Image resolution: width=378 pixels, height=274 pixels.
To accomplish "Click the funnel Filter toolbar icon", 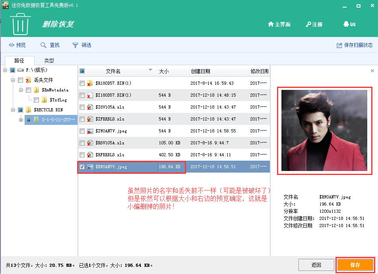I will tap(75, 45).
